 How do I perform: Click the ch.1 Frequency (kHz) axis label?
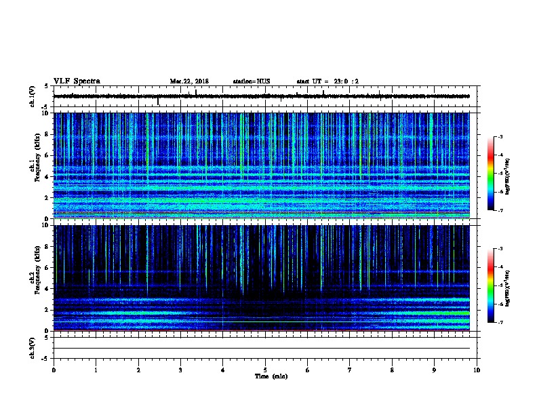coord(35,158)
